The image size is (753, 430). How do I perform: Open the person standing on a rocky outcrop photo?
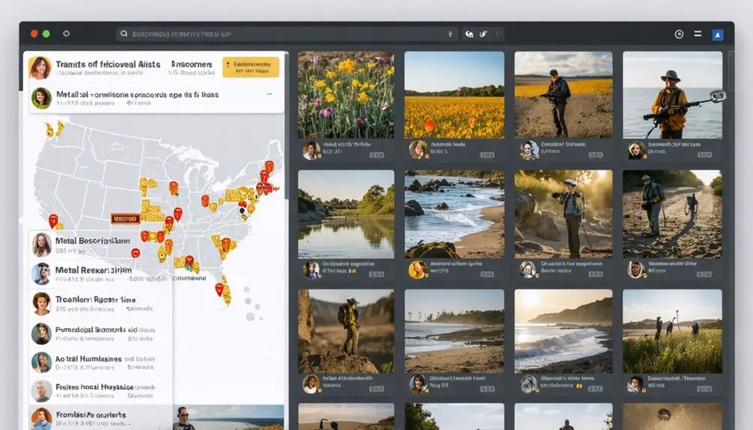346,331
